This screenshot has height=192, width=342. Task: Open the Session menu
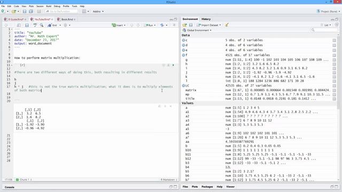coord(40,6)
